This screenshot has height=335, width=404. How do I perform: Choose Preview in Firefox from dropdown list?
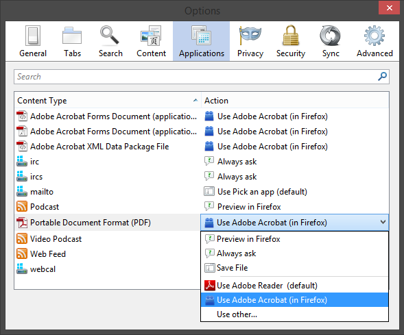(x=294, y=239)
